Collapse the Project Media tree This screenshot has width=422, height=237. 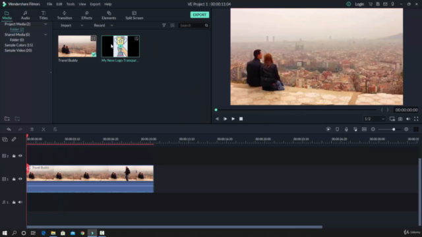point(45,24)
